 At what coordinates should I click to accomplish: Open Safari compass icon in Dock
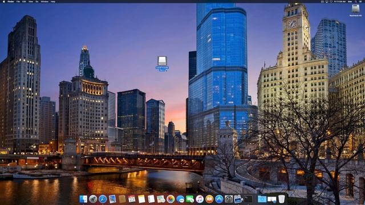103,199
